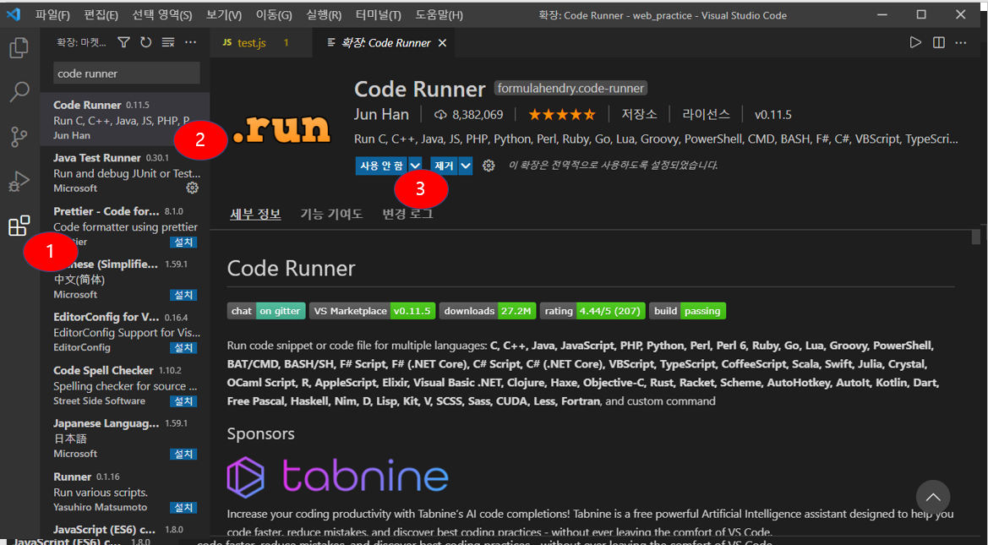988x545 pixels.
Task: Install the Runner extension
Action: [183, 508]
